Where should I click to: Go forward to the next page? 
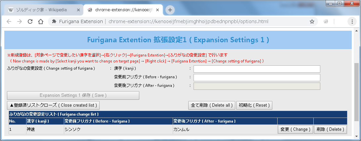[x=20, y=21]
